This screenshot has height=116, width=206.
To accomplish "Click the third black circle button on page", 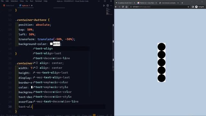I will [x=162, y=63].
